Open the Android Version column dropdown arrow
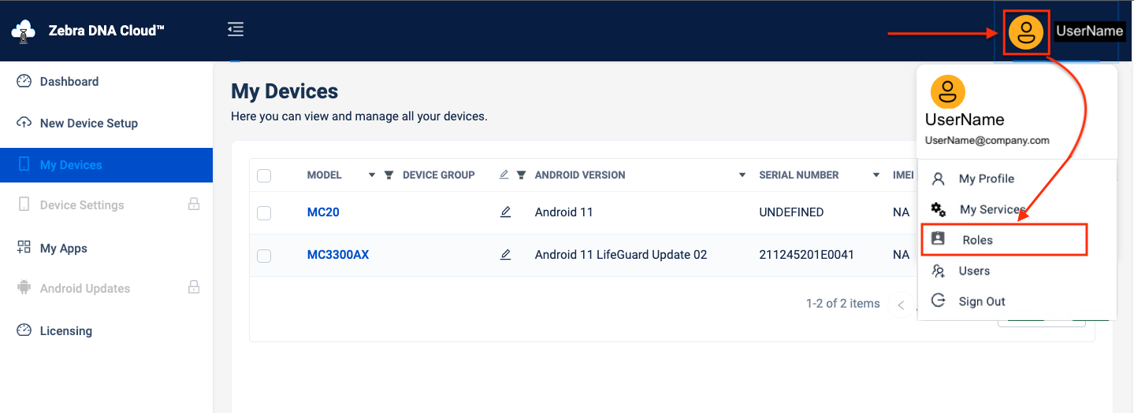Viewport: 1134px width, 413px height. tap(742, 175)
